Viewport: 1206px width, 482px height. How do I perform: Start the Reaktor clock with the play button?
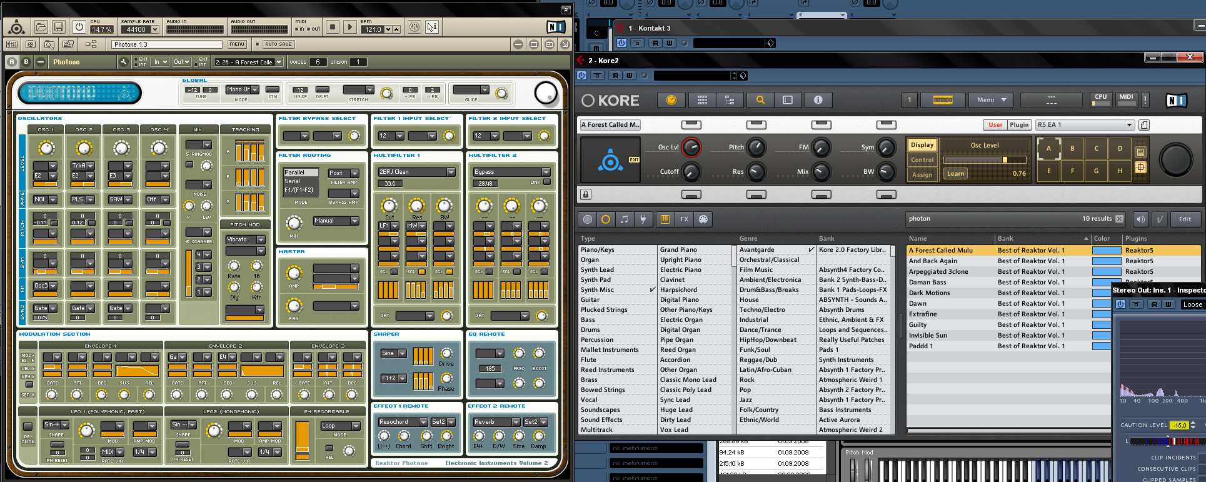point(350,27)
